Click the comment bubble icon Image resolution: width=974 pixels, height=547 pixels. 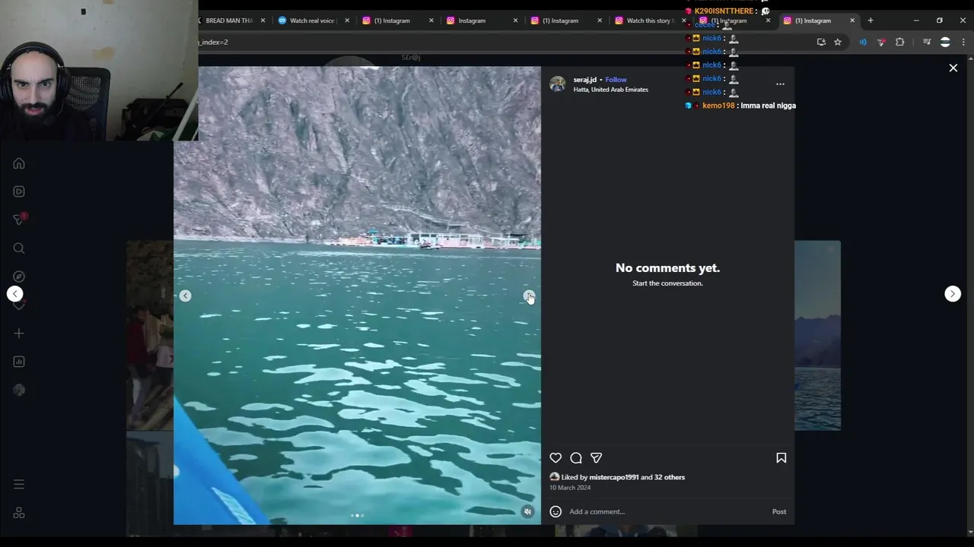576,458
